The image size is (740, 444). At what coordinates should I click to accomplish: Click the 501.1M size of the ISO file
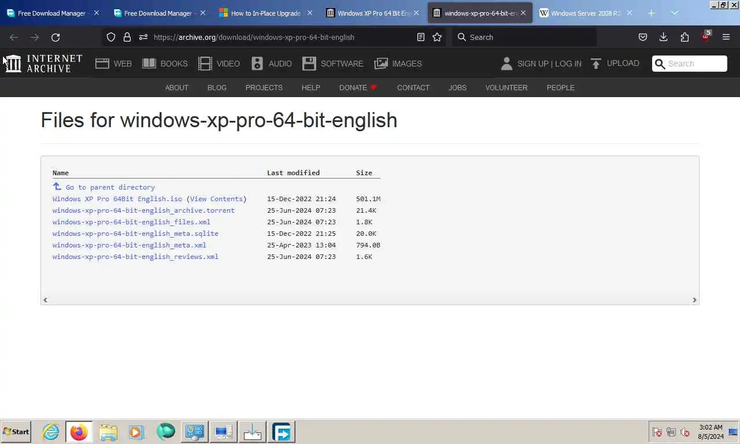[368, 199]
